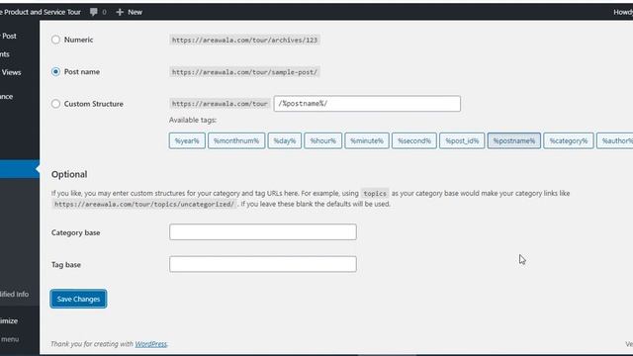Select the Numeric permalink radio button

[55, 40]
